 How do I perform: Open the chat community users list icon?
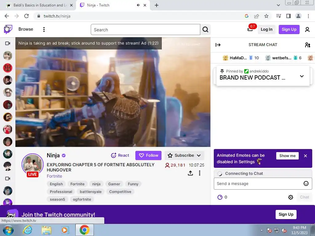(307, 45)
